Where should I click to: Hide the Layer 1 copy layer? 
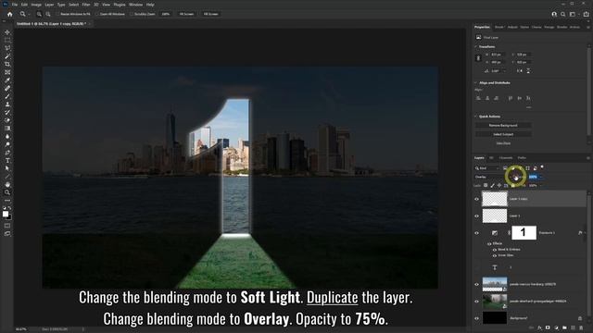click(x=477, y=199)
